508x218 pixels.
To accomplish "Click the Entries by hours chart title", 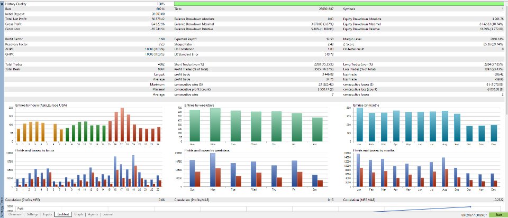I will [x=41, y=106].
